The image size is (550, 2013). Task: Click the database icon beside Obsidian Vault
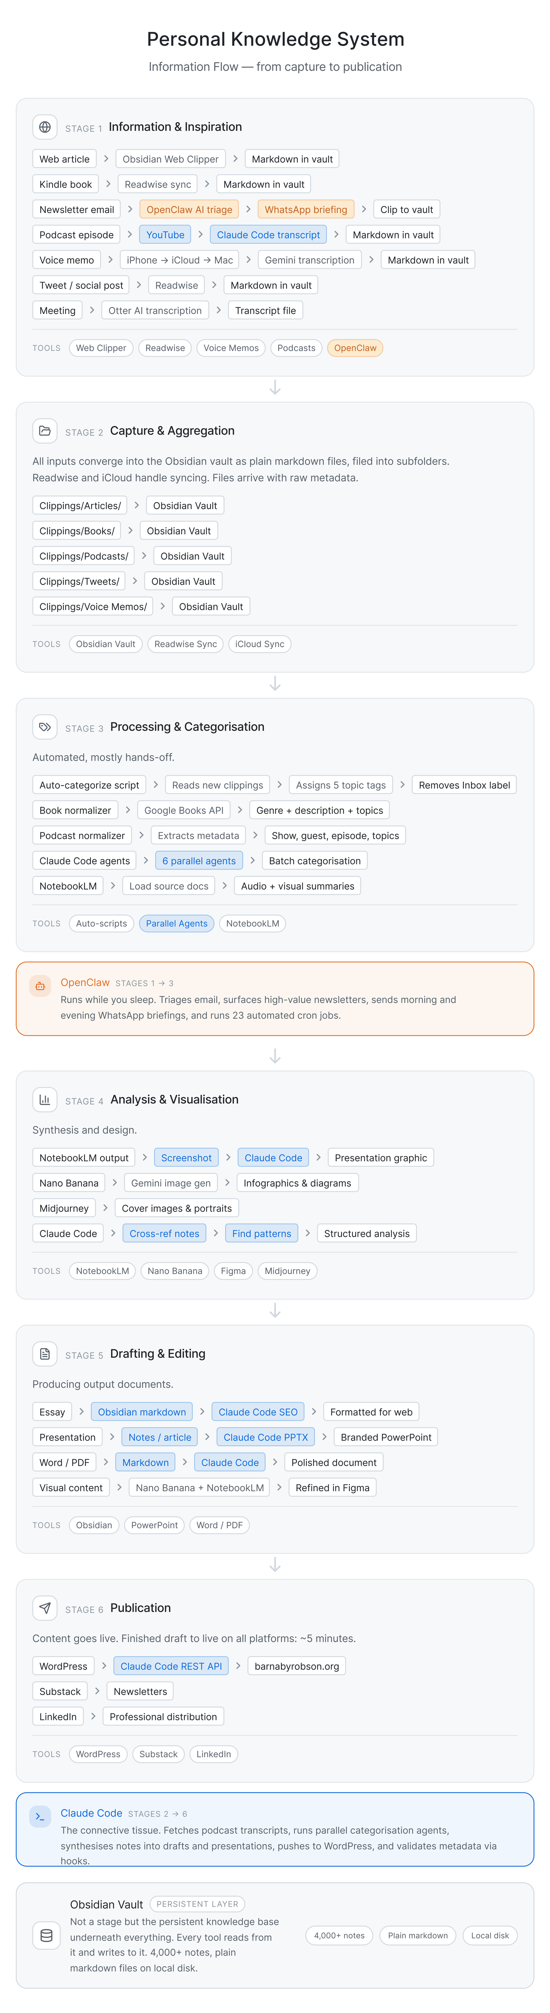pyautogui.click(x=46, y=1936)
